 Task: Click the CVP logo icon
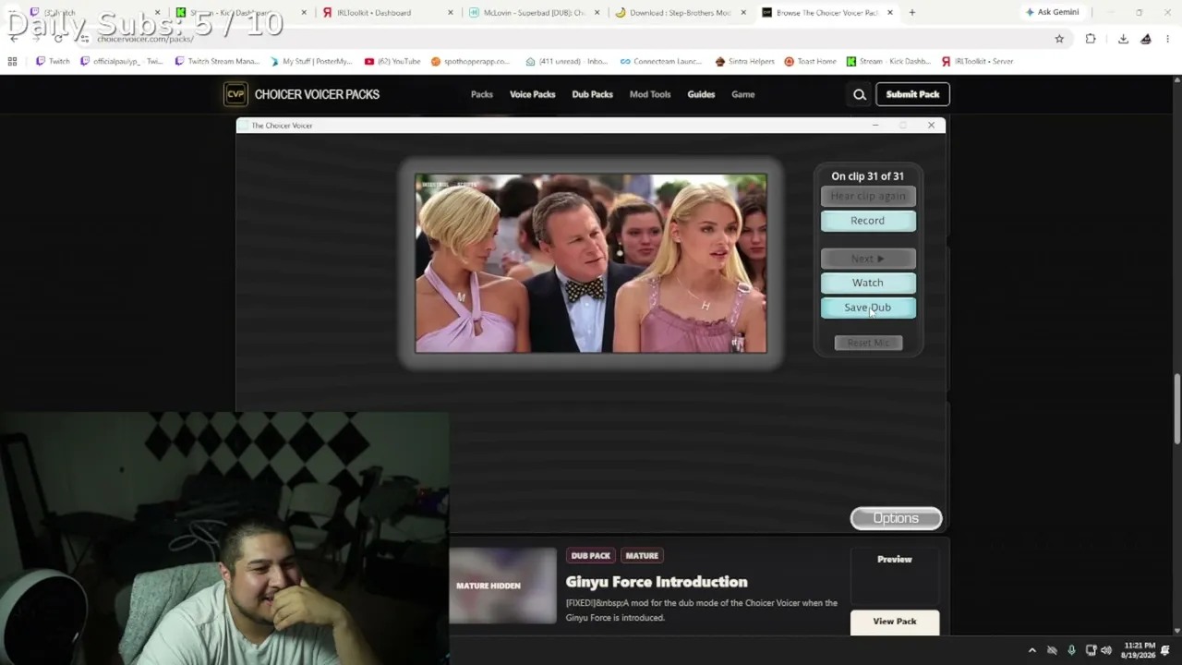[235, 94]
